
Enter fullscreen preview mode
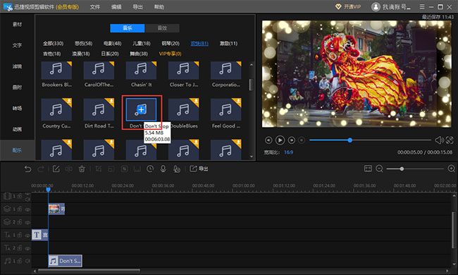[450, 140]
